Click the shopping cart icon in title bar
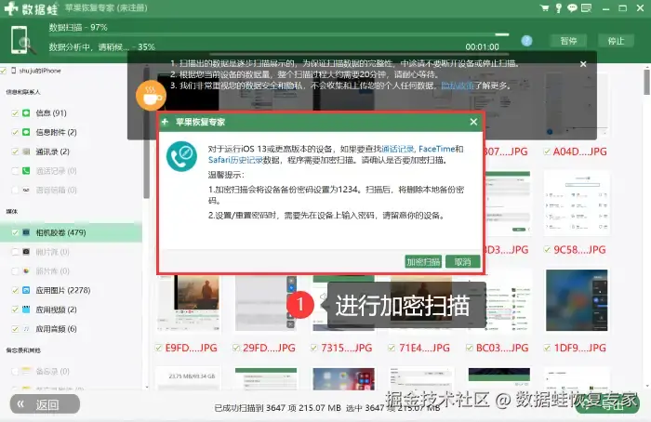651x422 pixels. (544, 7)
